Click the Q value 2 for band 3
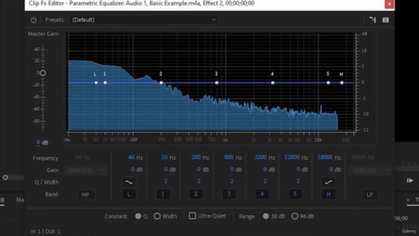This screenshot has width=419, height=236. 232,182
